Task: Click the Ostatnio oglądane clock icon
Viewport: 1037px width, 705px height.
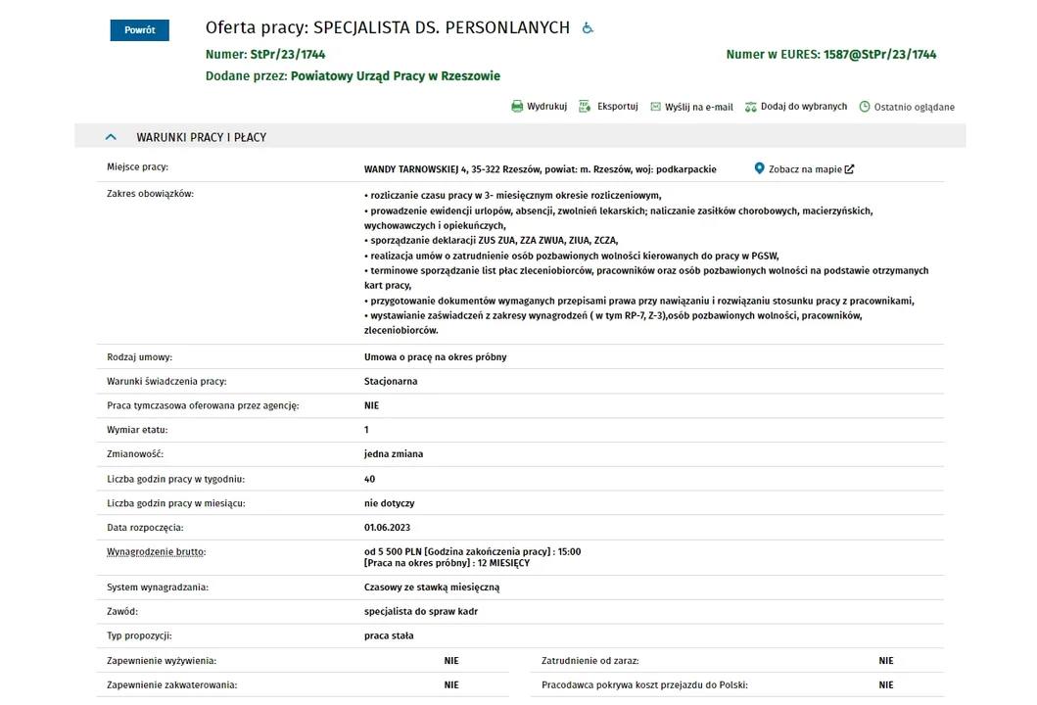Action: [x=865, y=107]
